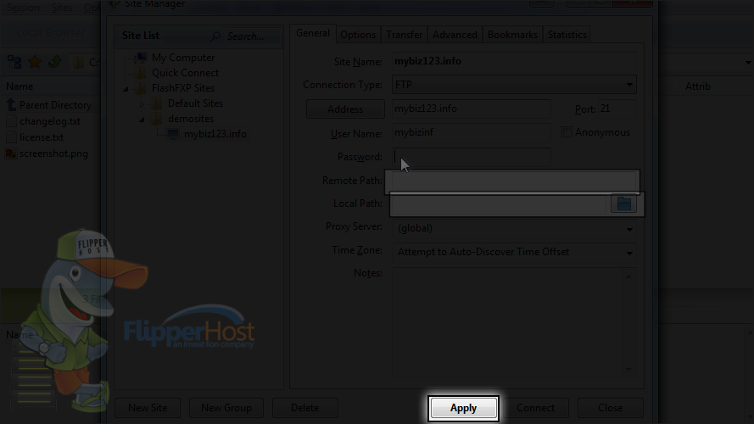Select Default Sites folder

click(195, 103)
